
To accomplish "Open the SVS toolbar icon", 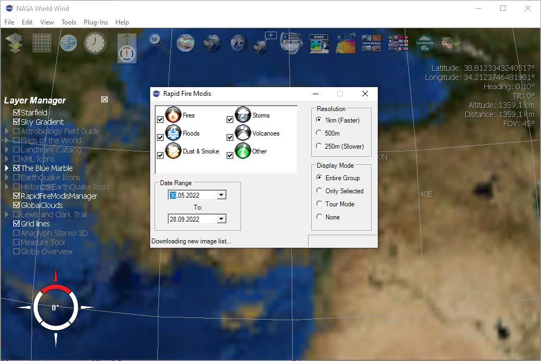I will tap(346, 44).
